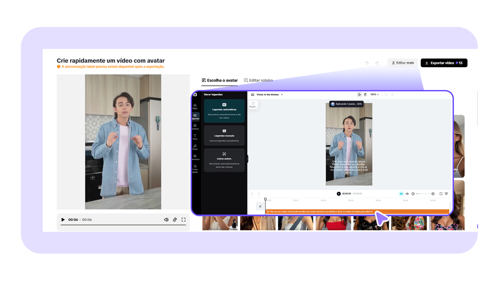The width and height of the screenshot is (500, 281).
Task: Zoom in the timeline
Action: click(433, 194)
